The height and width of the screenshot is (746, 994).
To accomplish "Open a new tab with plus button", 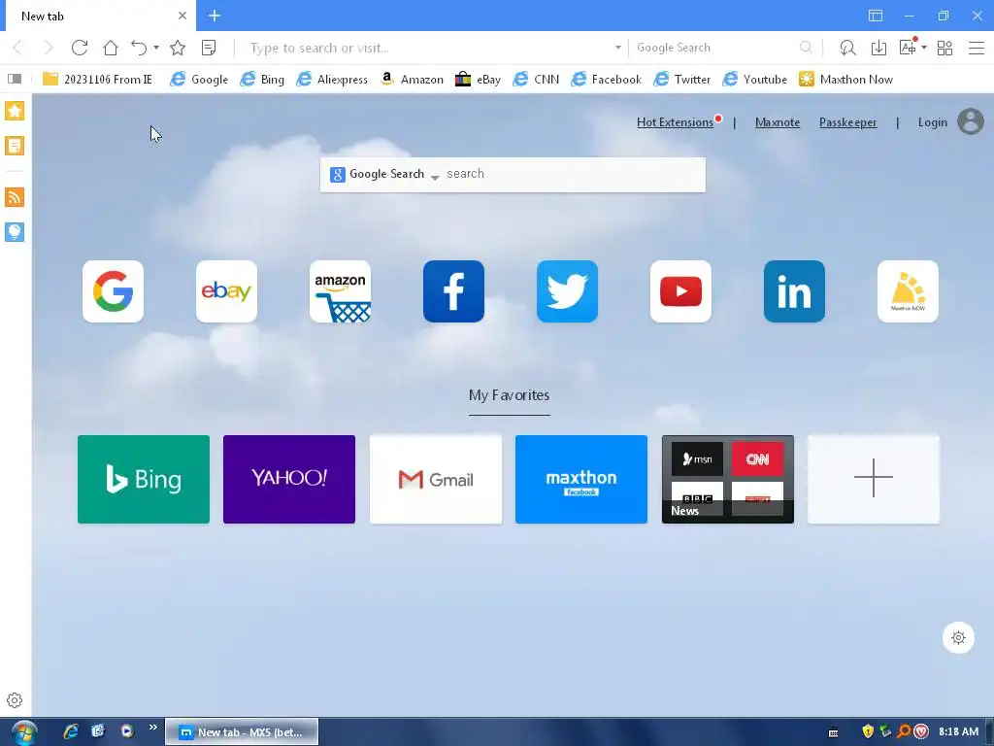I will [x=215, y=16].
